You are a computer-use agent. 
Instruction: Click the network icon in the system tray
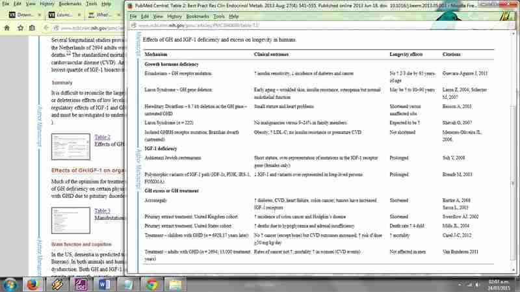(469, 285)
